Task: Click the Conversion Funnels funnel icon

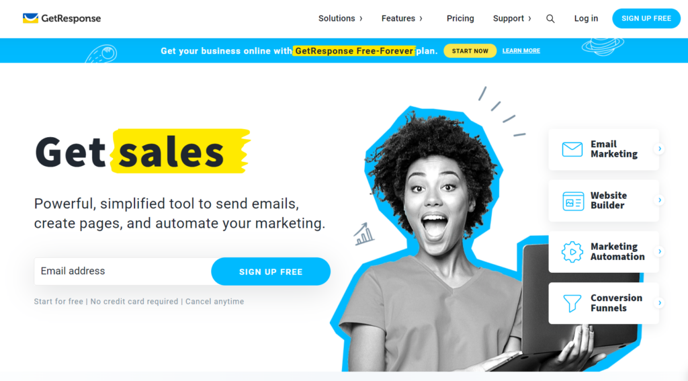Action: (572, 303)
